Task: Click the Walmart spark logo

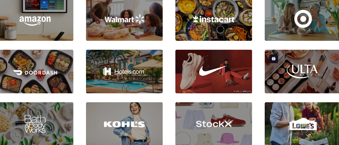Action: (x=140, y=19)
